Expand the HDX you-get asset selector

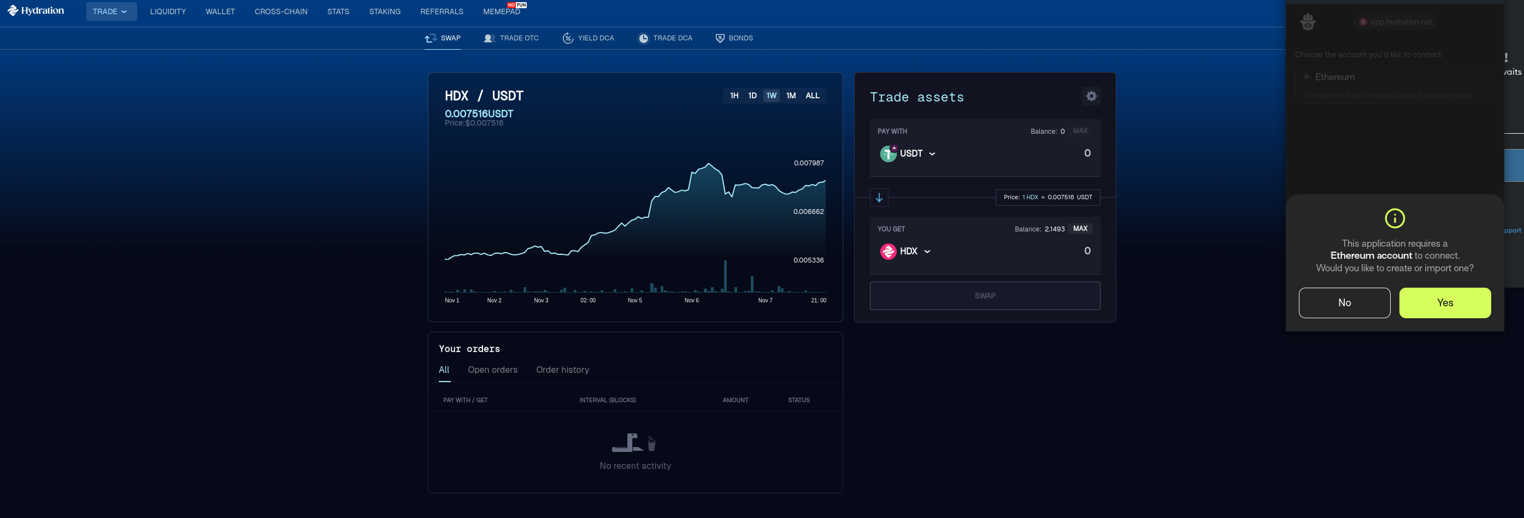pyautogui.click(x=915, y=251)
